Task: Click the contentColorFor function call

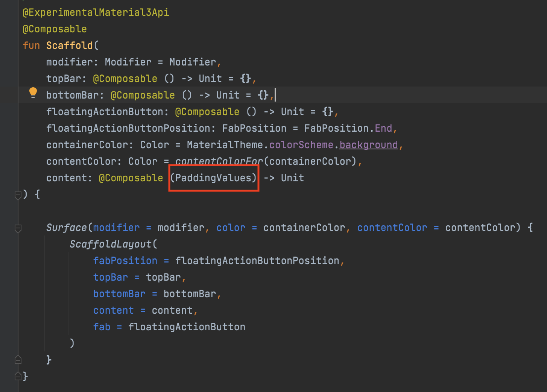Action: 219,161
